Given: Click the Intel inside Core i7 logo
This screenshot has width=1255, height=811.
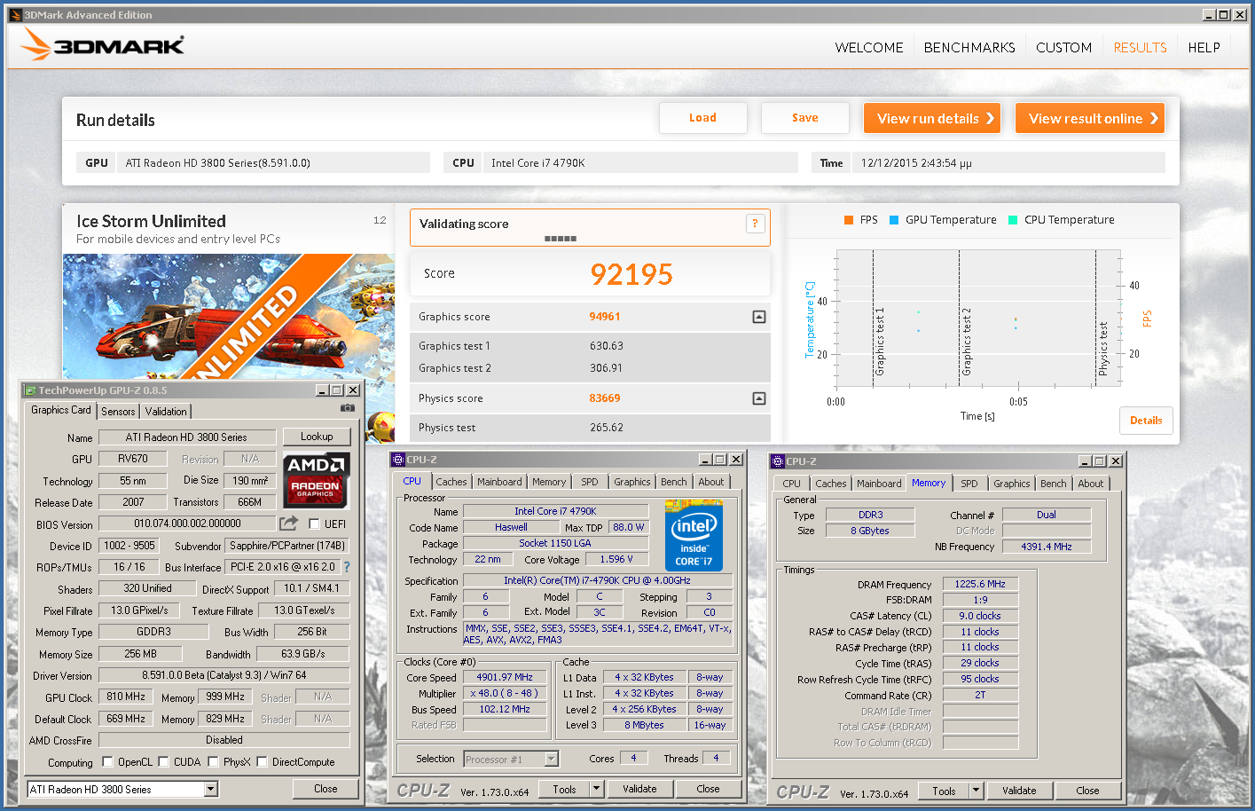Looking at the screenshot, I should coord(694,535).
